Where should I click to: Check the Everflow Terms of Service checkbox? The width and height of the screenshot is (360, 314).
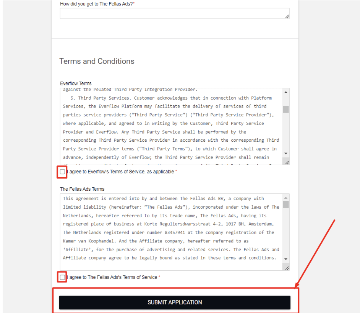pyautogui.click(x=62, y=172)
